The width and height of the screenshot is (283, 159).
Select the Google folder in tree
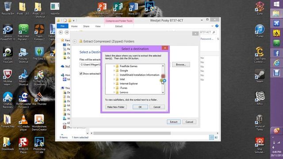(124, 71)
